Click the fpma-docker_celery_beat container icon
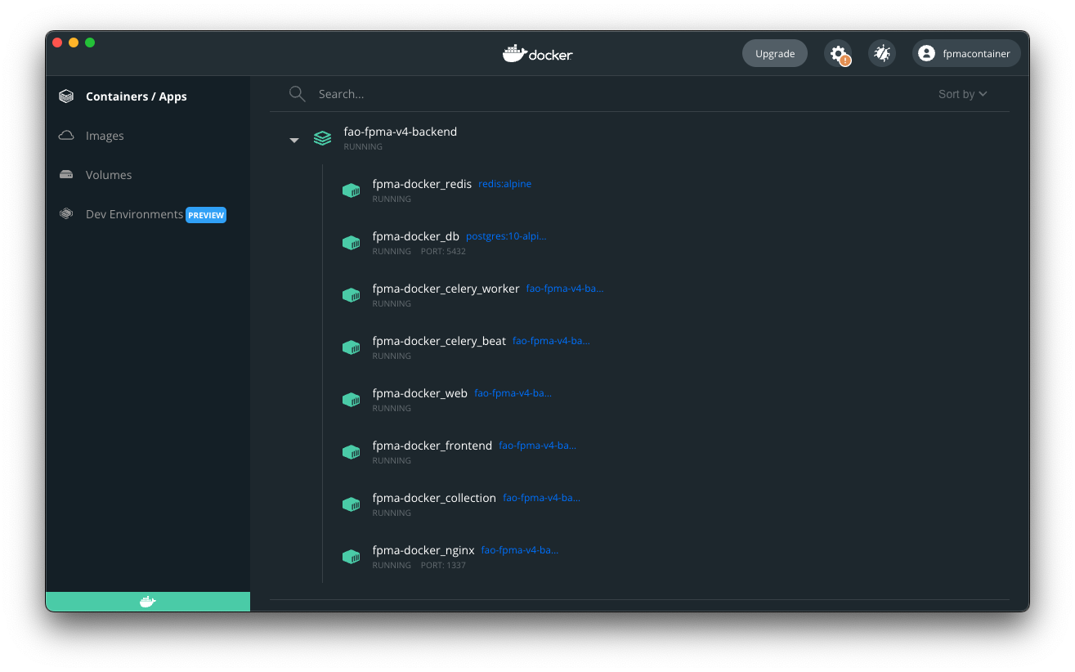This screenshot has height=672, width=1075. point(352,347)
